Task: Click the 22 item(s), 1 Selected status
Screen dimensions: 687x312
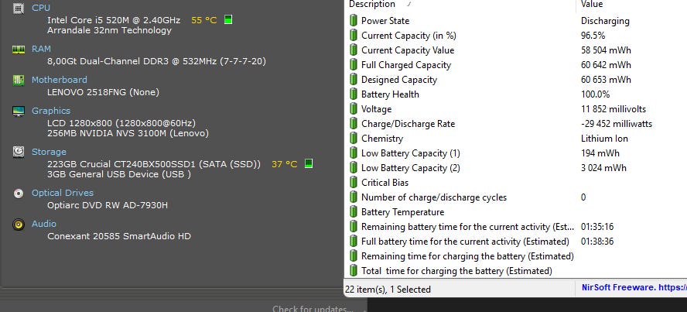Action: tap(388, 290)
